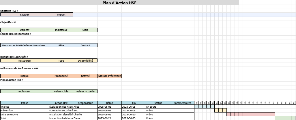Click the end date 2025-06-08 cell
296x120 pixels.
134,110
